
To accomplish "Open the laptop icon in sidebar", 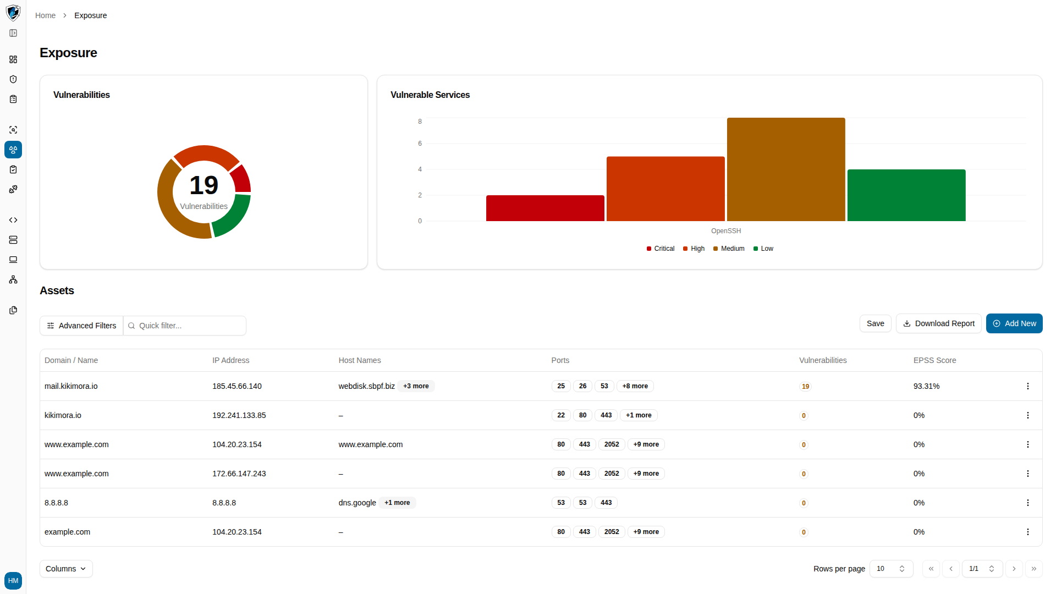I will pos(13,260).
